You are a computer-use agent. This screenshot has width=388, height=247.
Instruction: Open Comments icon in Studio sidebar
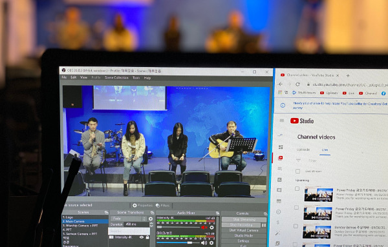point(279,190)
